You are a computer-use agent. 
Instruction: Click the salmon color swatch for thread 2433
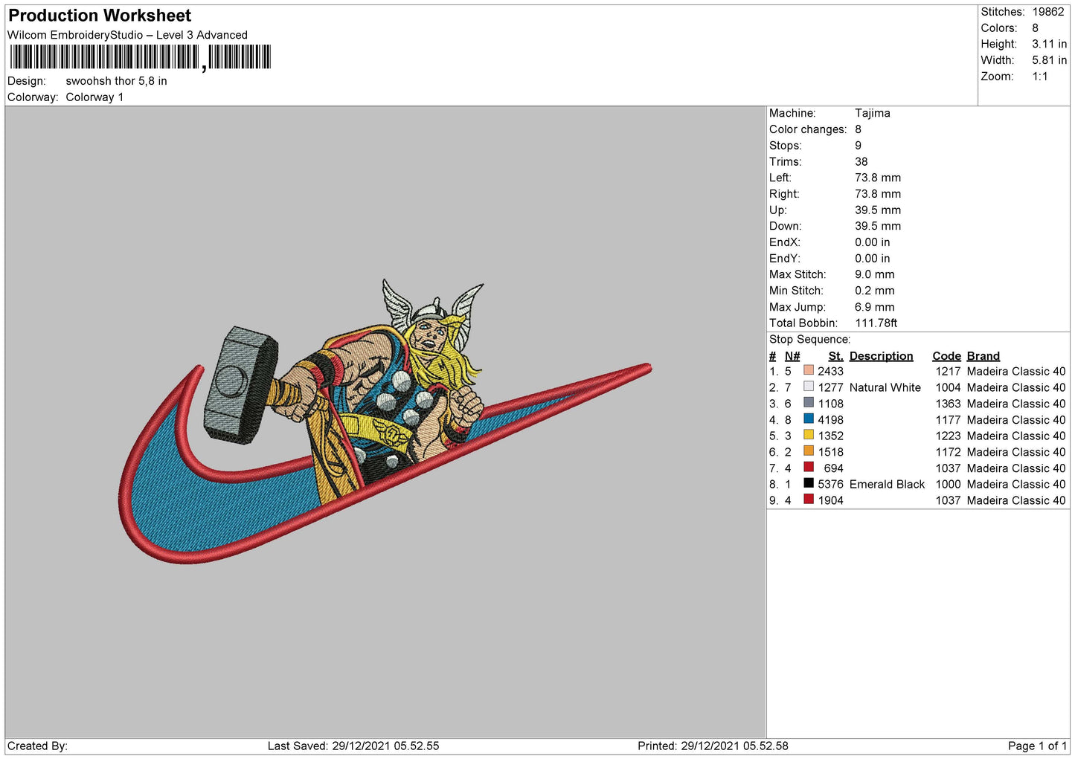(x=808, y=370)
